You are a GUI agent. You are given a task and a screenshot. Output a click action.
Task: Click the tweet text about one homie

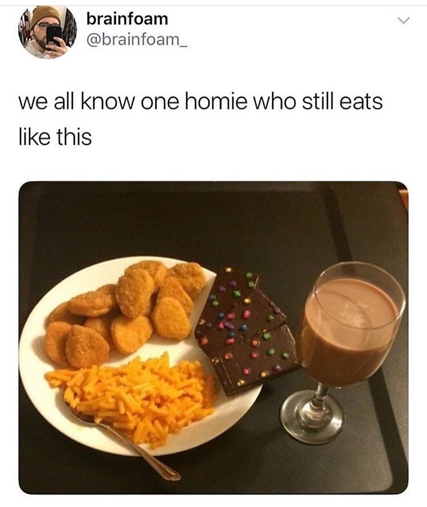pos(200,119)
